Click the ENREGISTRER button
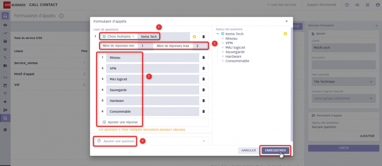The height and width of the screenshot is (166, 382). (x=275, y=150)
